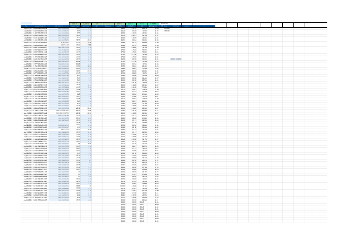Select the walmart column header cell
The width and height of the screenshot is (348, 246).
coord(187,26)
